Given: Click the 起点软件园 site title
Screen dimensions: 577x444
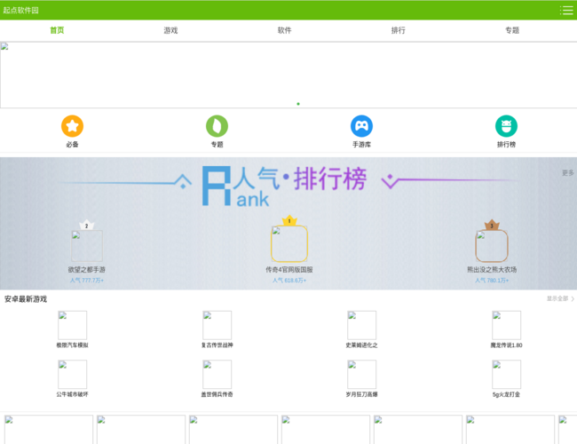Looking at the screenshot, I should [x=21, y=11].
